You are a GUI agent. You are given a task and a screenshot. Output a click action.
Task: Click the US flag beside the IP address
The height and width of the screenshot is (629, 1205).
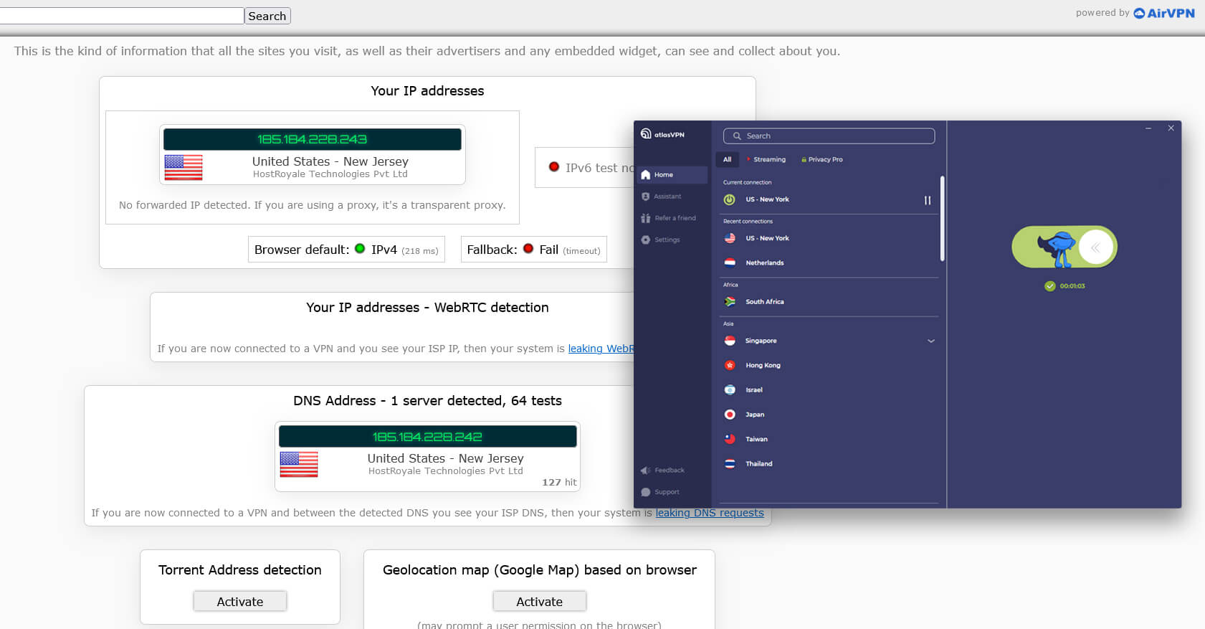184,168
